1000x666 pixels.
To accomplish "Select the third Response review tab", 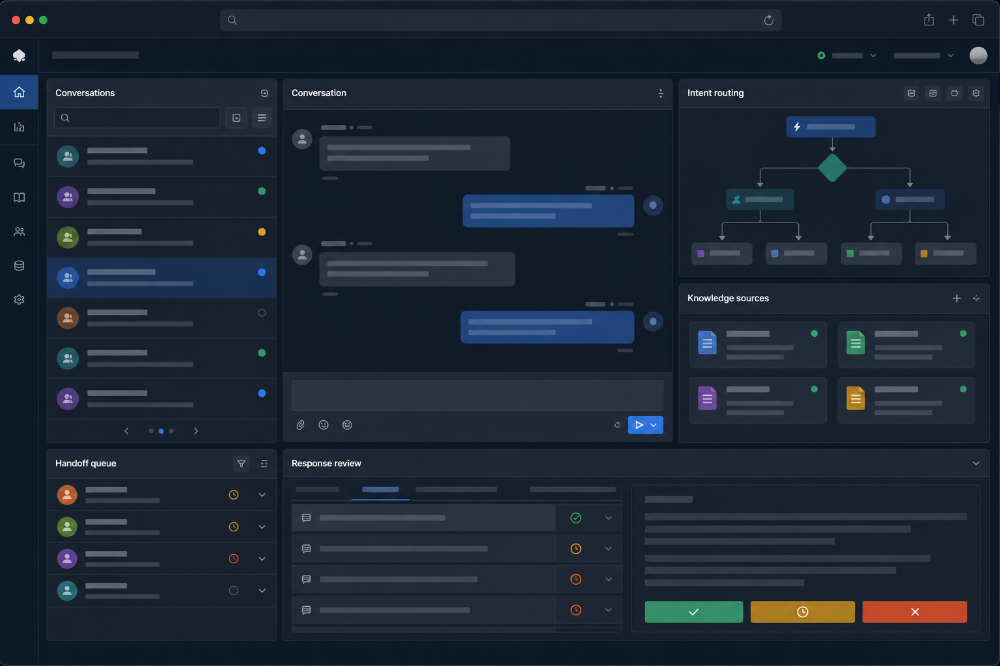I will [x=456, y=490].
